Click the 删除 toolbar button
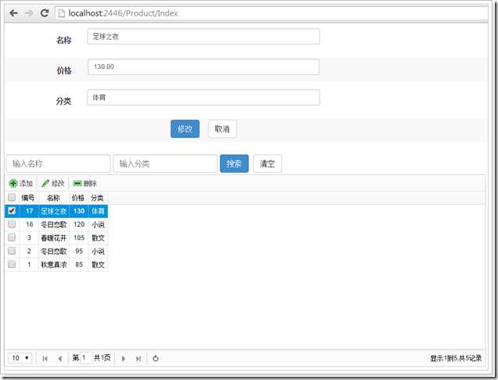Viewport: 498px width, 380px height. click(x=85, y=183)
